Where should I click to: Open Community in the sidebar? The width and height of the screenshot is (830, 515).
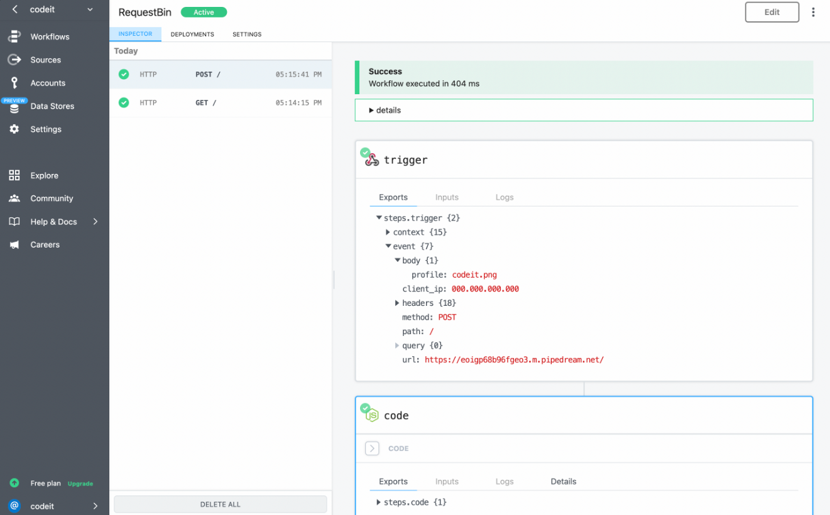click(x=52, y=198)
